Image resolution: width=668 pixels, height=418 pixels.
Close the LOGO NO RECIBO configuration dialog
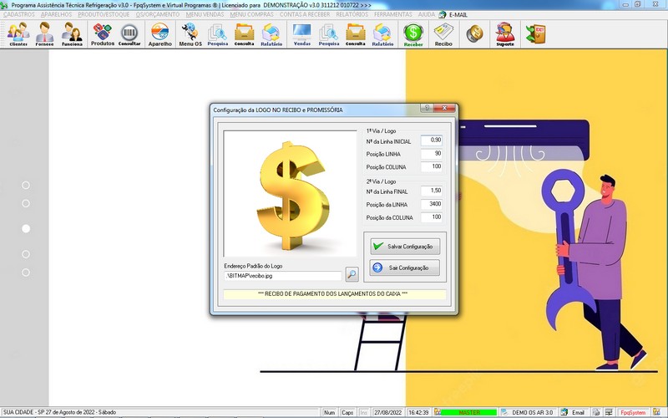[445, 108]
